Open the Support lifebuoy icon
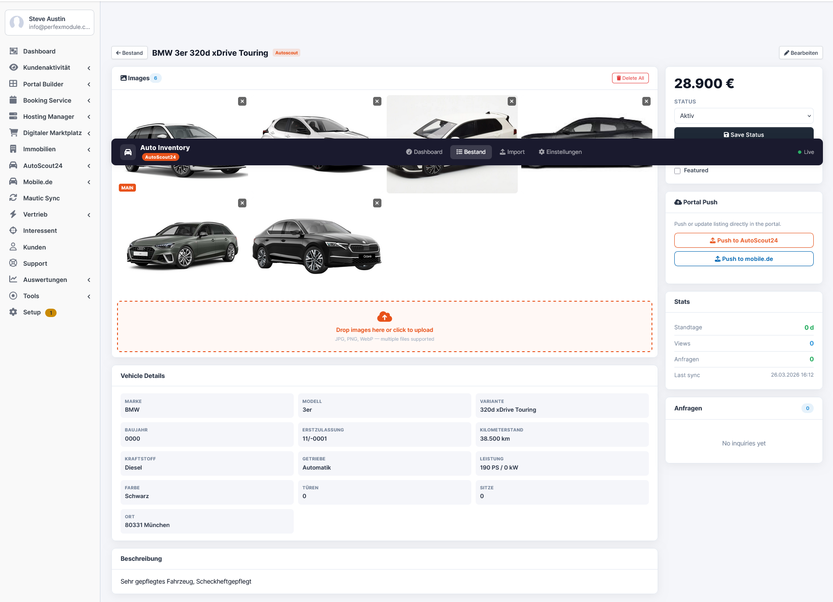 [14, 263]
